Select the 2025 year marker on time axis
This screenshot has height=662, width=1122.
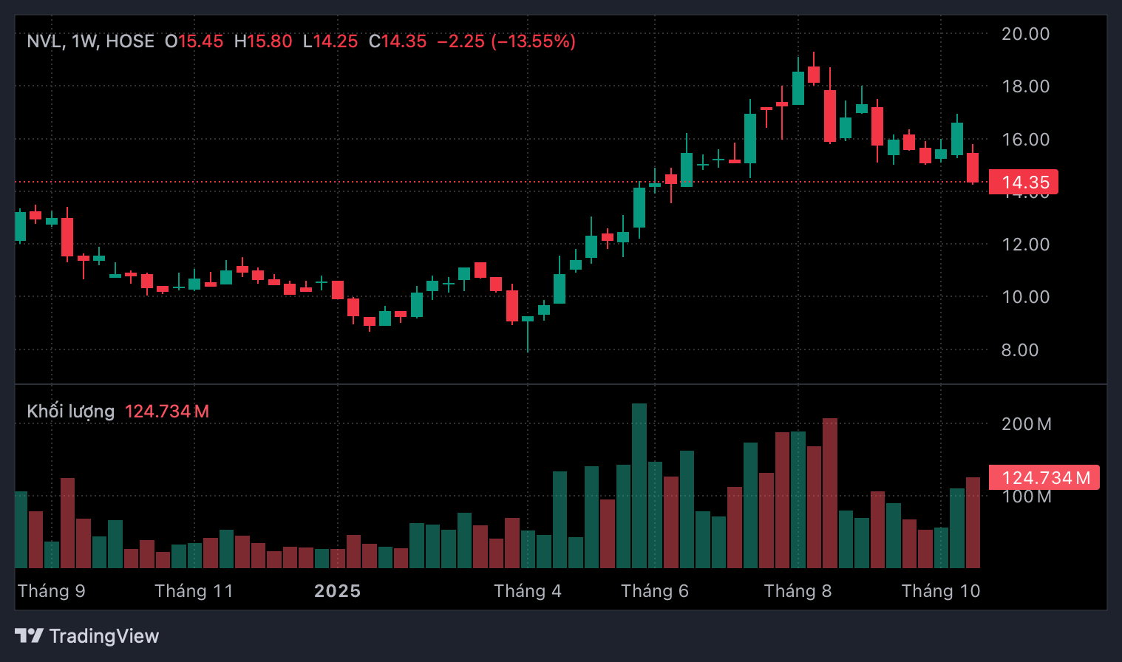(337, 591)
